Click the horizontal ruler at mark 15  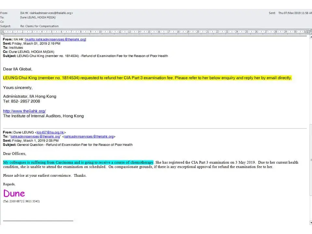click(x=149, y=32)
